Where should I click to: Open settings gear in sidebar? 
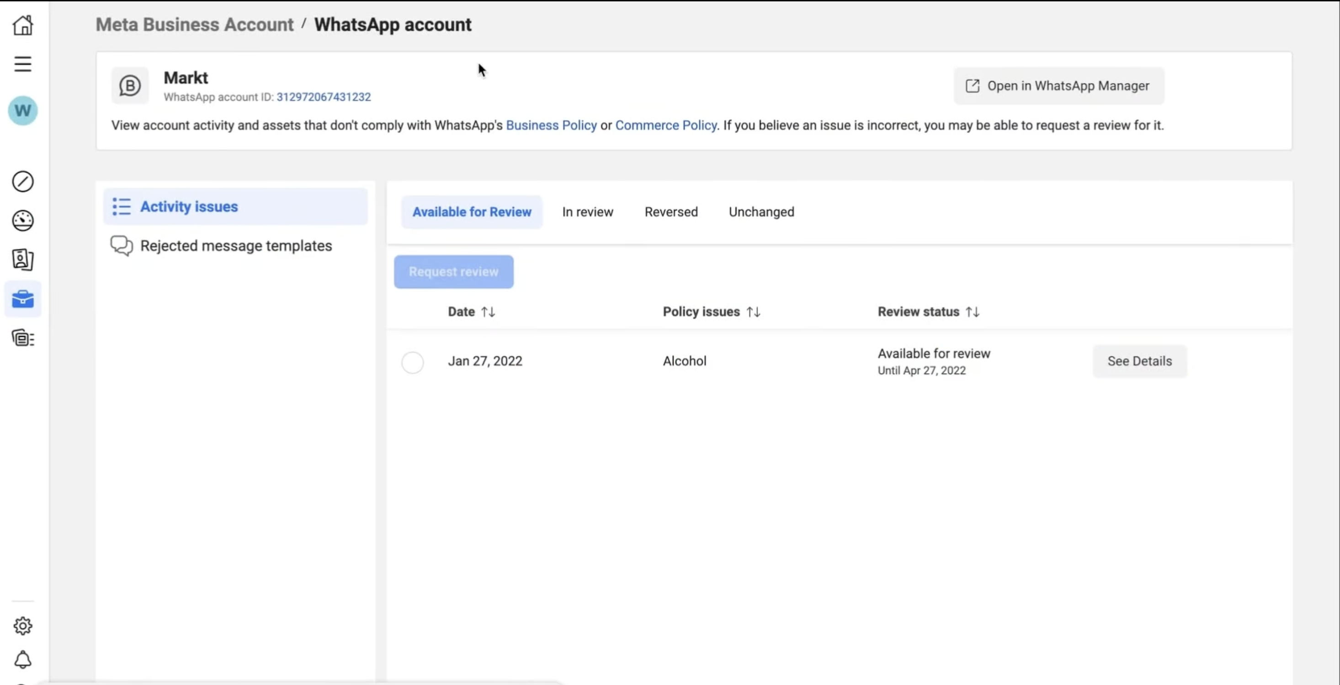pos(23,626)
